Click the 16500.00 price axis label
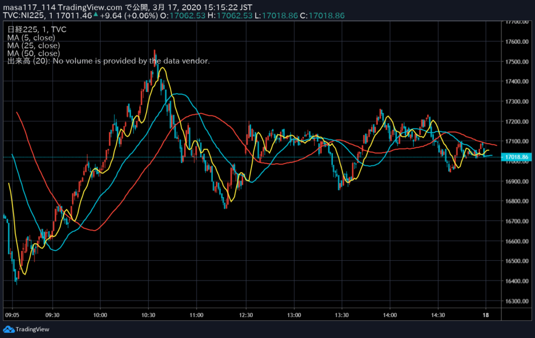Image resolution: width=535 pixels, height=338 pixels. pyautogui.click(x=517, y=261)
